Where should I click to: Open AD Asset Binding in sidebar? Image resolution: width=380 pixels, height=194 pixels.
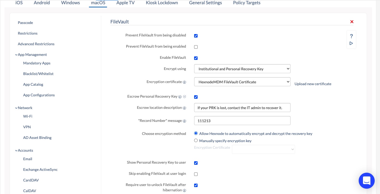37,138
